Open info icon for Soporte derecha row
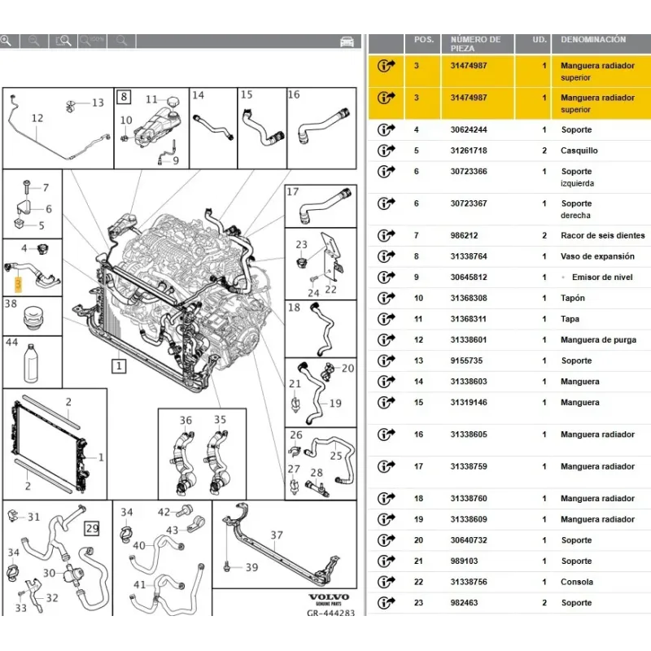 (387, 203)
